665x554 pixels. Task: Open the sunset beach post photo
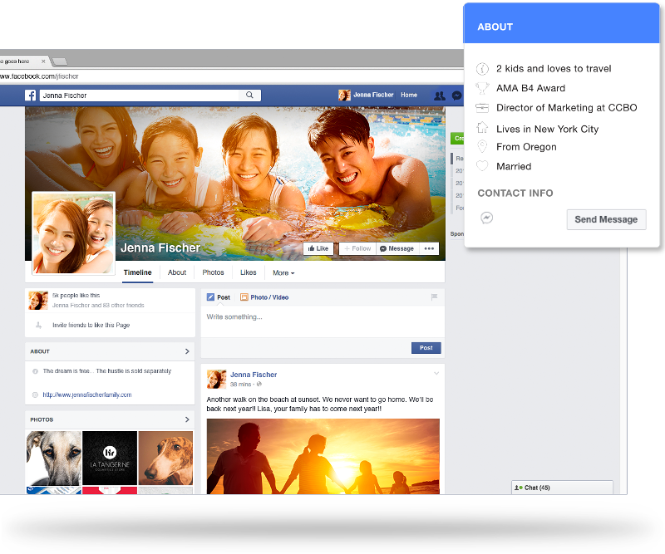pyautogui.click(x=323, y=457)
